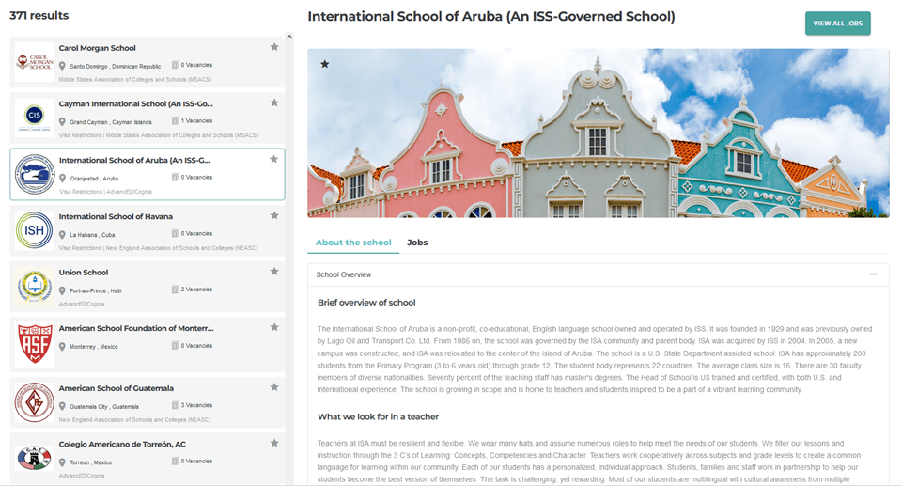Collapse the School Overview section
The image size is (902, 486).
(873, 274)
